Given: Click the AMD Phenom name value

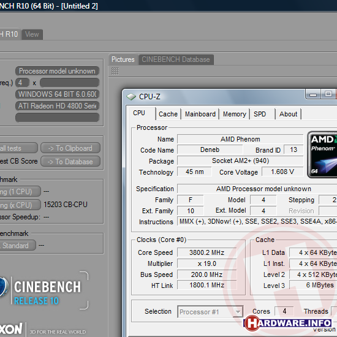Looking at the screenshot, I should tap(240, 139).
